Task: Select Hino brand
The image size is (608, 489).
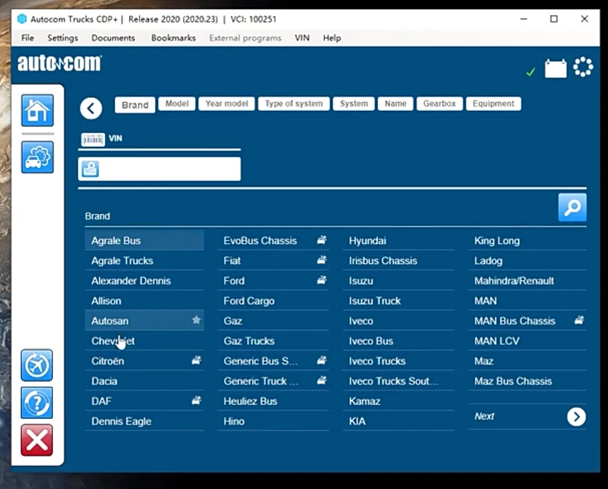Action: pyautogui.click(x=273, y=421)
